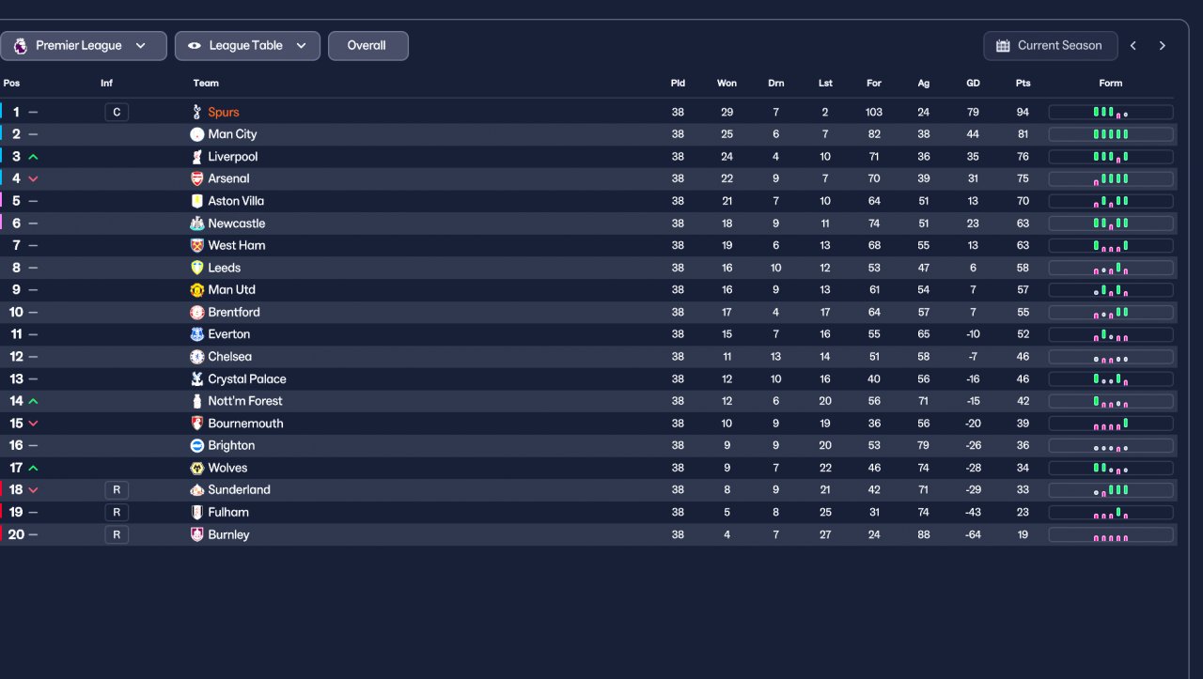Image resolution: width=1203 pixels, height=679 pixels.
Task: Click the Newcastle club badge icon
Action: click(x=196, y=224)
